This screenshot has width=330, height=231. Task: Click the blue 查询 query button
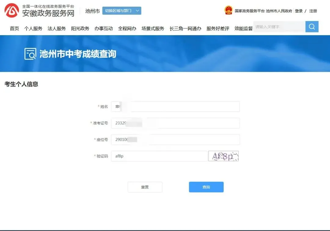pos(206,187)
